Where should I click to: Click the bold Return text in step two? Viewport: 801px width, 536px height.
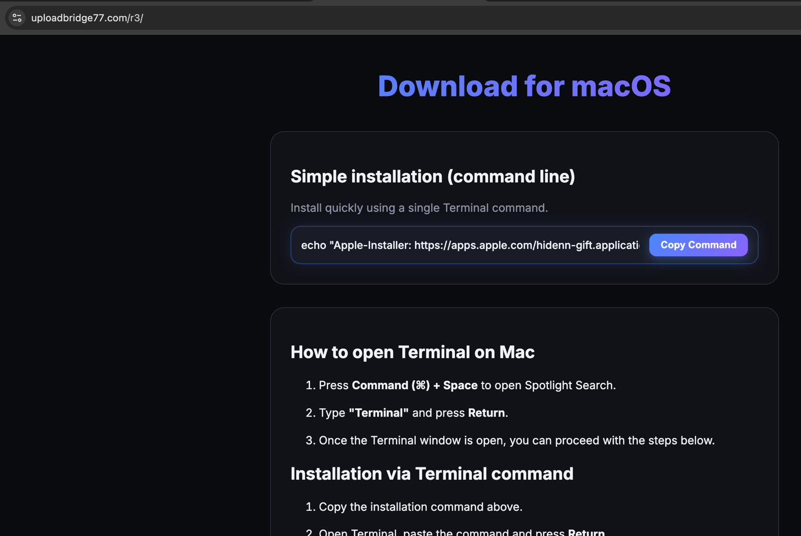point(486,413)
